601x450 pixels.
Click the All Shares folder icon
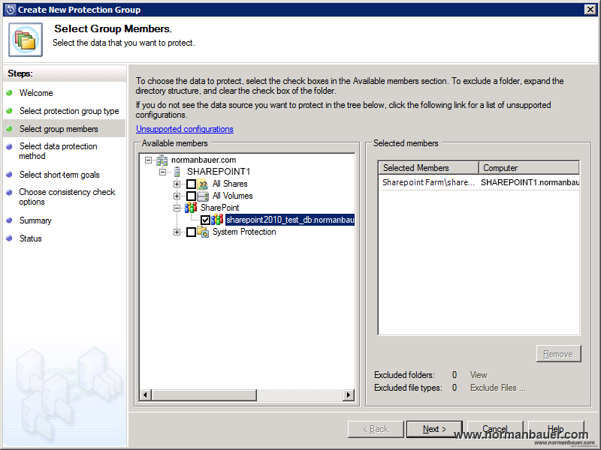click(203, 184)
